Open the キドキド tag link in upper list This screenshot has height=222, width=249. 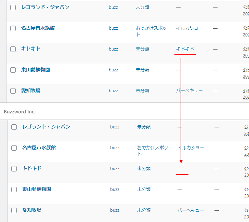185,49
